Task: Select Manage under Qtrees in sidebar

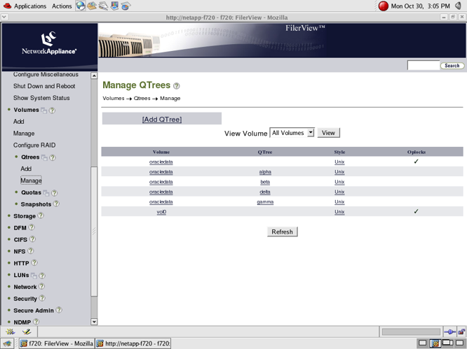Action: tap(31, 180)
